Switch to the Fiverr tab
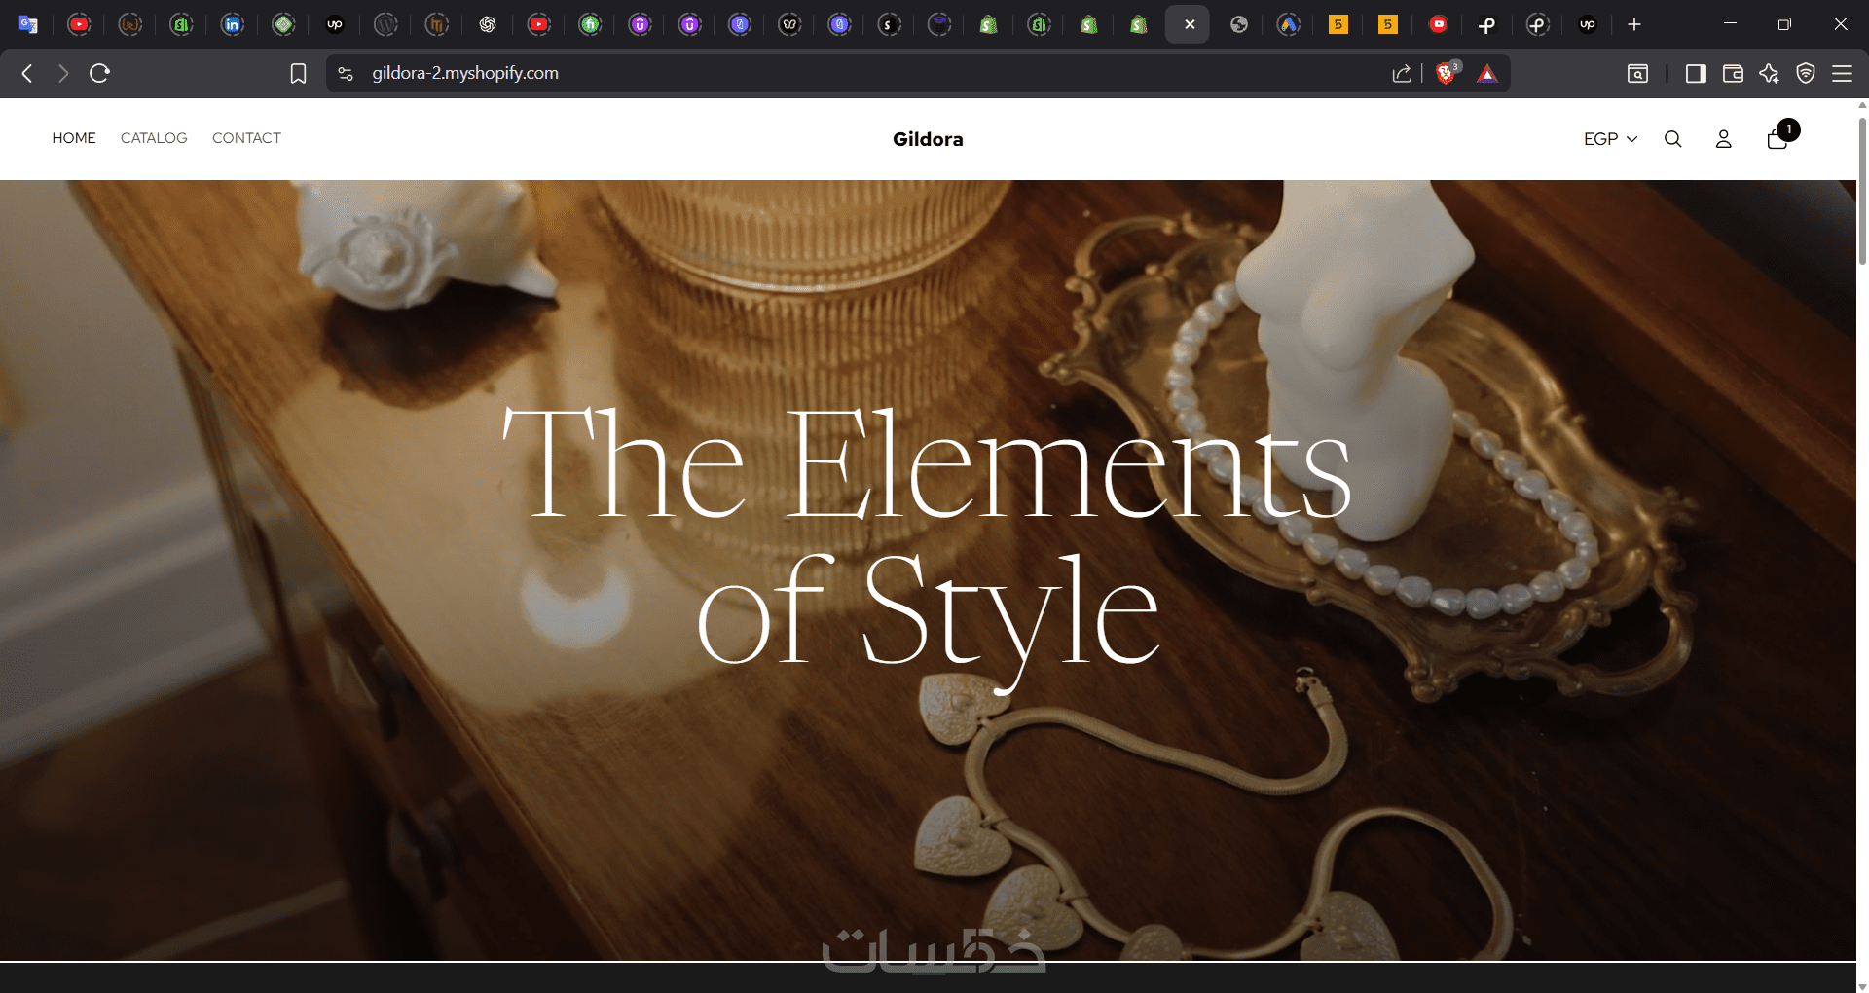This screenshot has height=993, width=1869. coord(590,24)
